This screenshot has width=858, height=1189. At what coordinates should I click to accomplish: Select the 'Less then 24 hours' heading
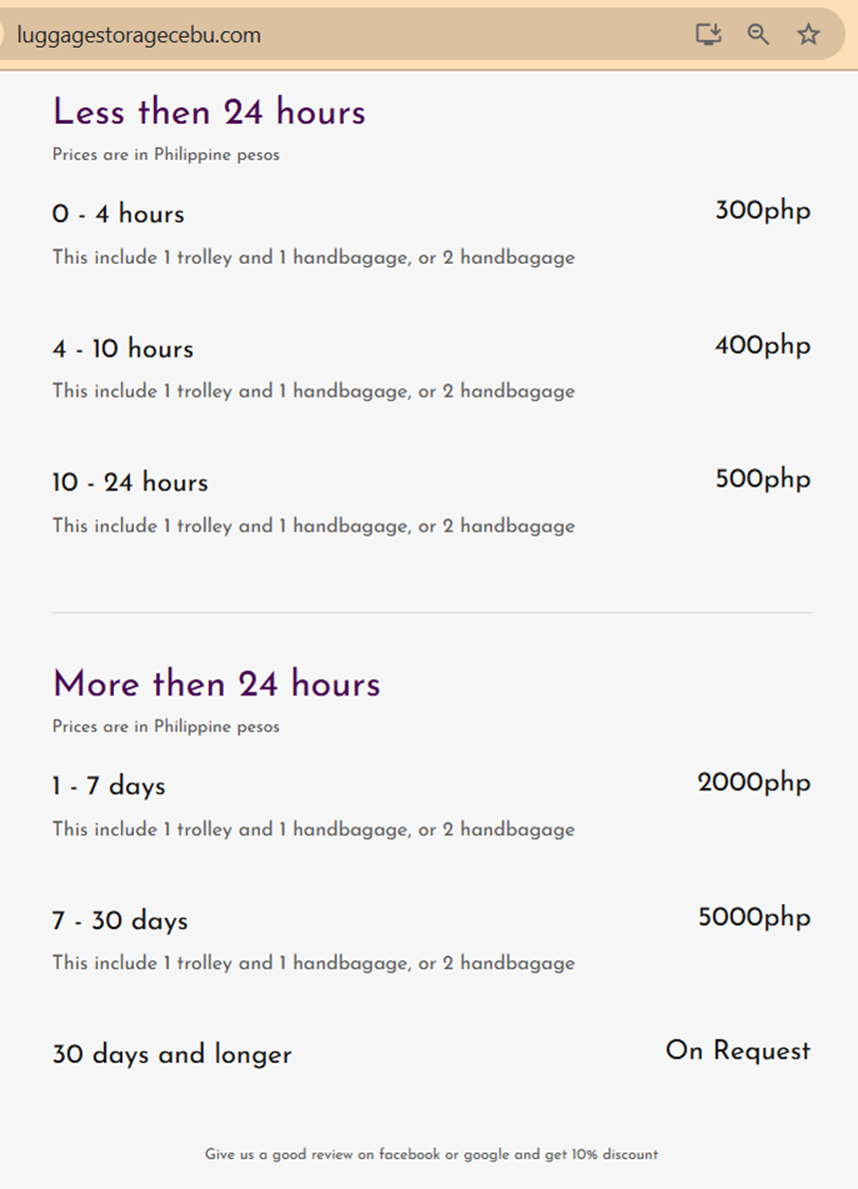coord(209,112)
